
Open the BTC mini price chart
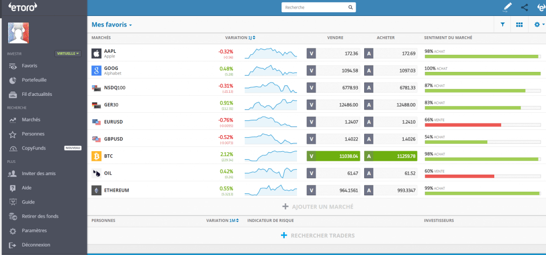271,156
